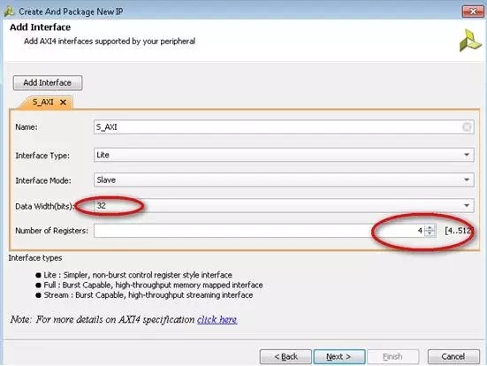Clear the Name field using the clear icon
487x366 pixels.
[467, 127]
